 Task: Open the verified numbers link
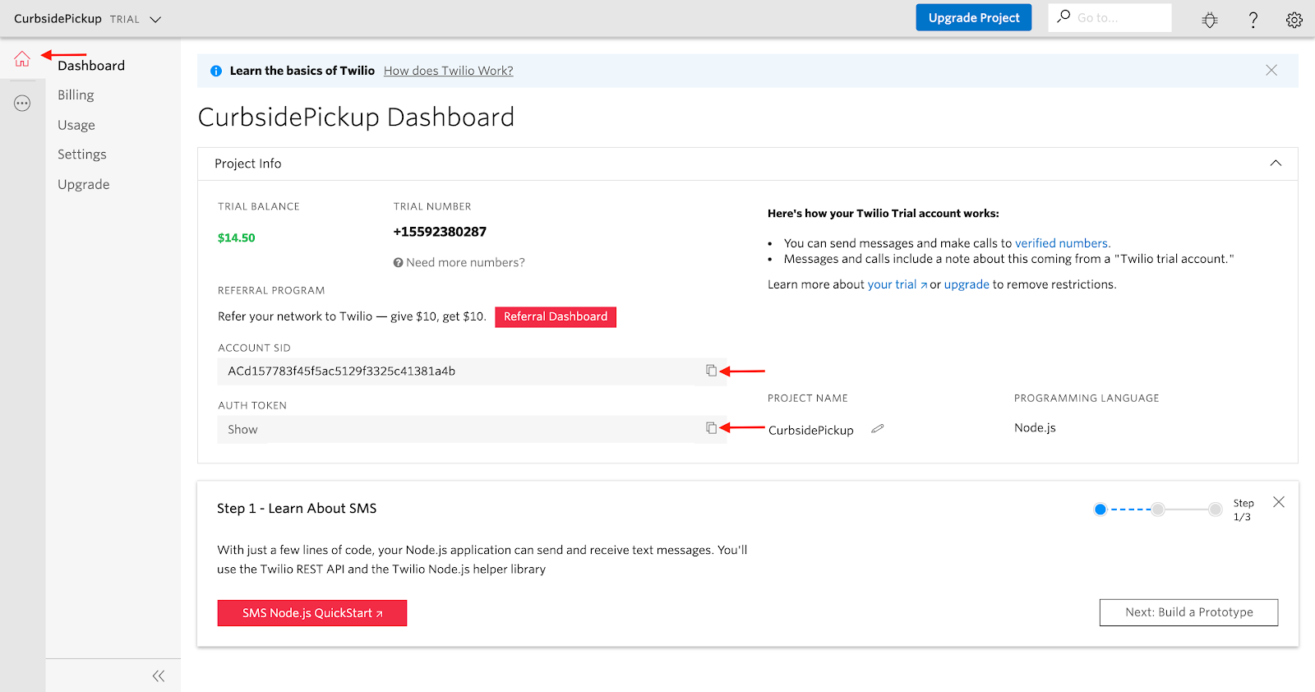pos(1062,243)
